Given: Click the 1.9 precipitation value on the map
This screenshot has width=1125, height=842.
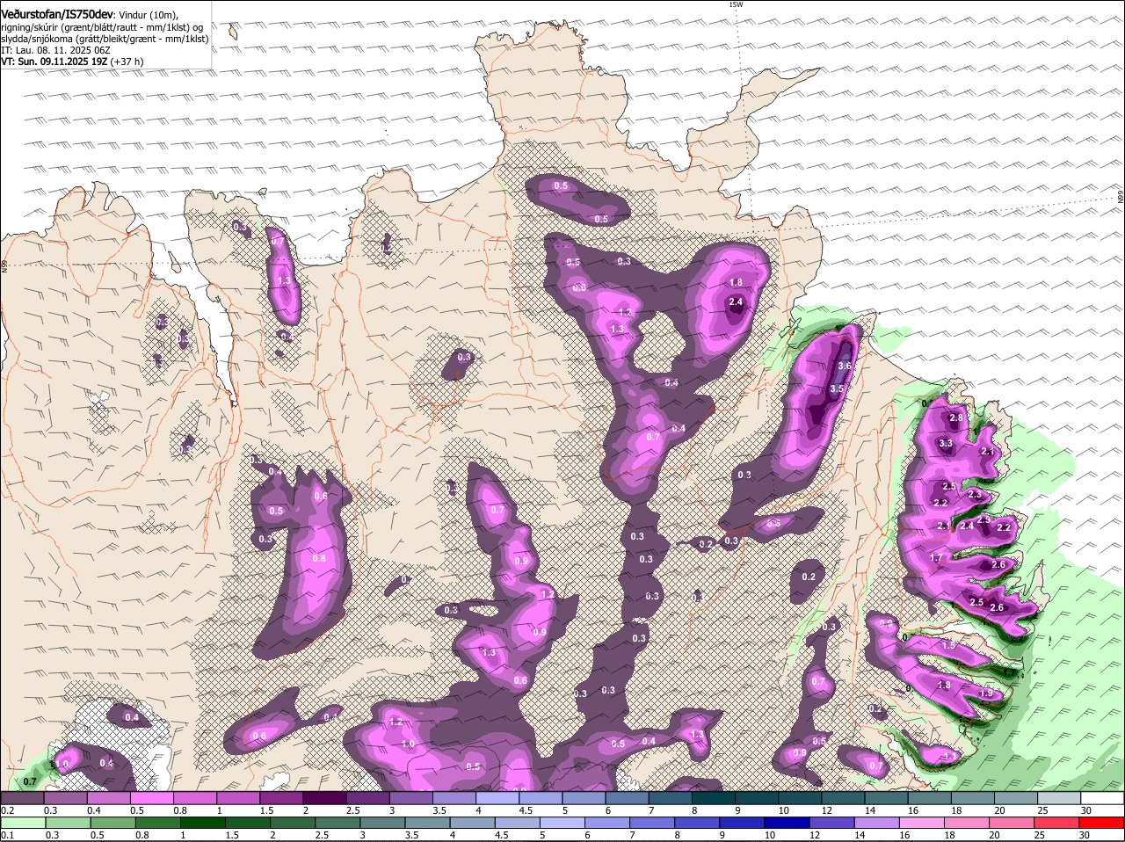Looking at the screenshot, I should tap(985, 693).
